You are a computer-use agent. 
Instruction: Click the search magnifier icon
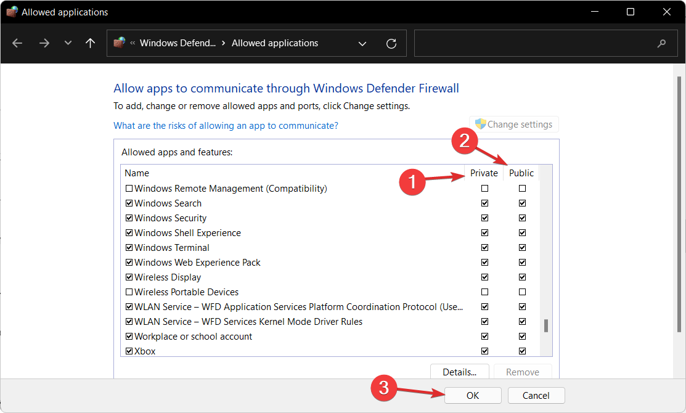click(661, 43)
